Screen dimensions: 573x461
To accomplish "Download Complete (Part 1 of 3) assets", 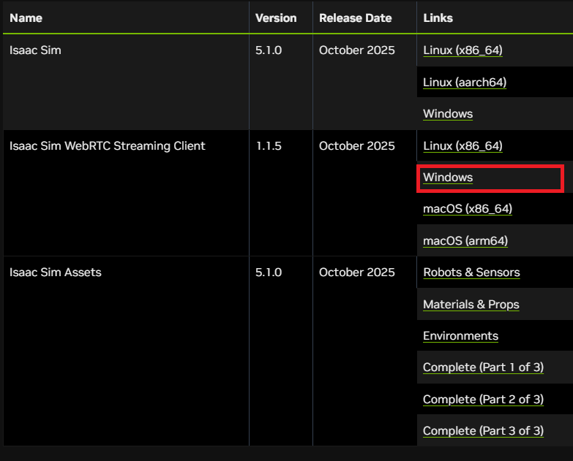I will click(x=483, y=367).
